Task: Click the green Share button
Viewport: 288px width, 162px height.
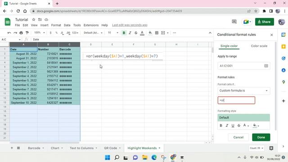Action: (x=264, y=22)
